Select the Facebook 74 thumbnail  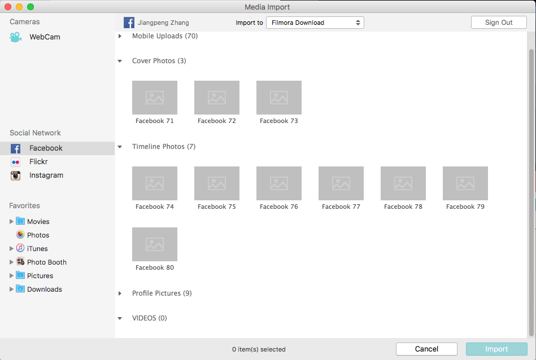coord(155,183)
